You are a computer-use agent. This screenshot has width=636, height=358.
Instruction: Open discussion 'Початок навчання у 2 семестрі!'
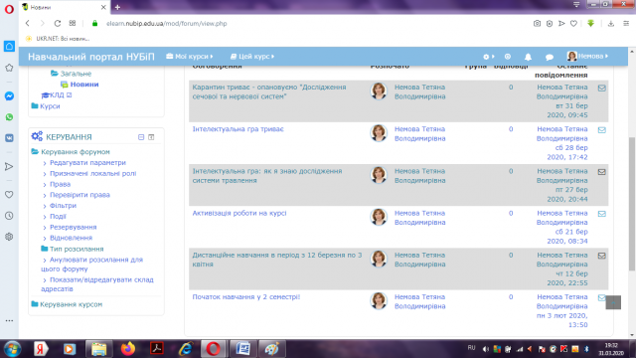pos(246,297)
